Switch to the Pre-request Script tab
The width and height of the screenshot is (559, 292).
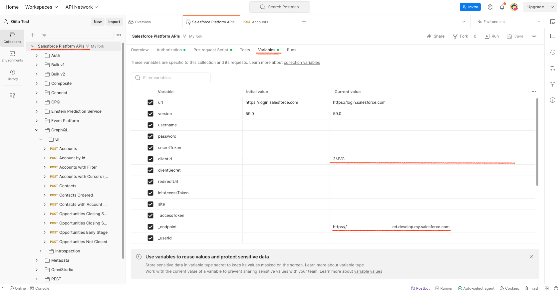pyautogui.click(x=213, y=50)
